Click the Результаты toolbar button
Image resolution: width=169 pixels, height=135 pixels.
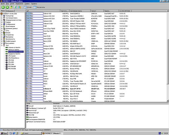(39, 7)
